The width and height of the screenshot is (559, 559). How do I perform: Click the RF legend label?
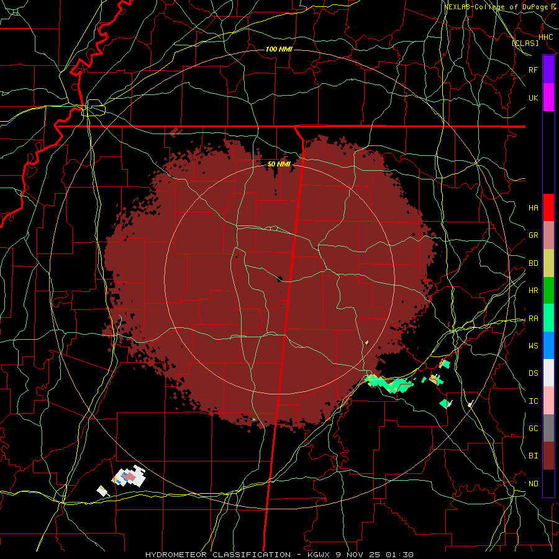533,70
